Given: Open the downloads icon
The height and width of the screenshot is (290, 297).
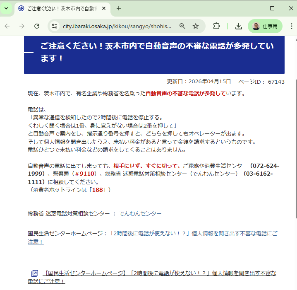Looking at the screenshot, I should tap(239, 26).
